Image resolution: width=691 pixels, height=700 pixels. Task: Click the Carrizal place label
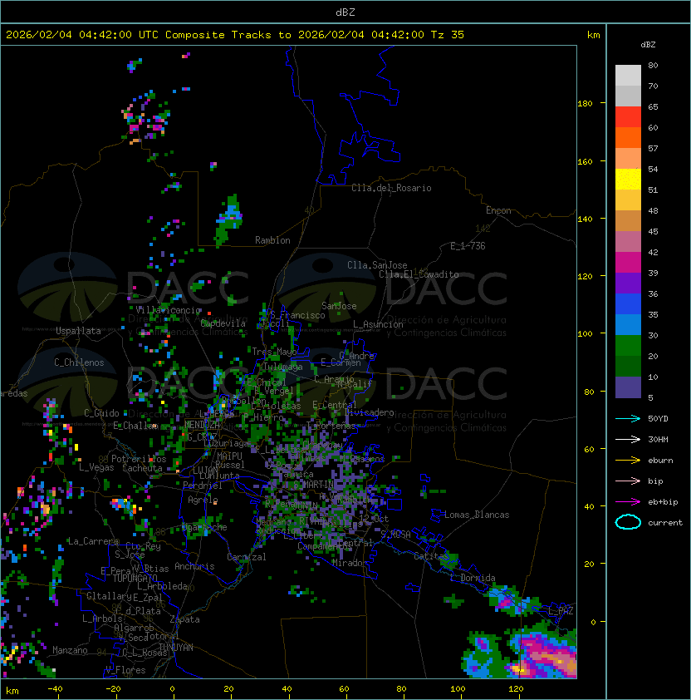(246, 557)
